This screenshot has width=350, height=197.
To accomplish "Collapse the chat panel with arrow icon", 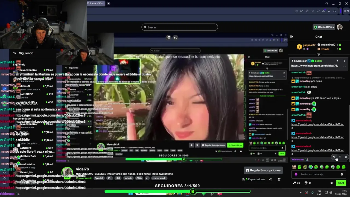I will click(x=291, y=37).
